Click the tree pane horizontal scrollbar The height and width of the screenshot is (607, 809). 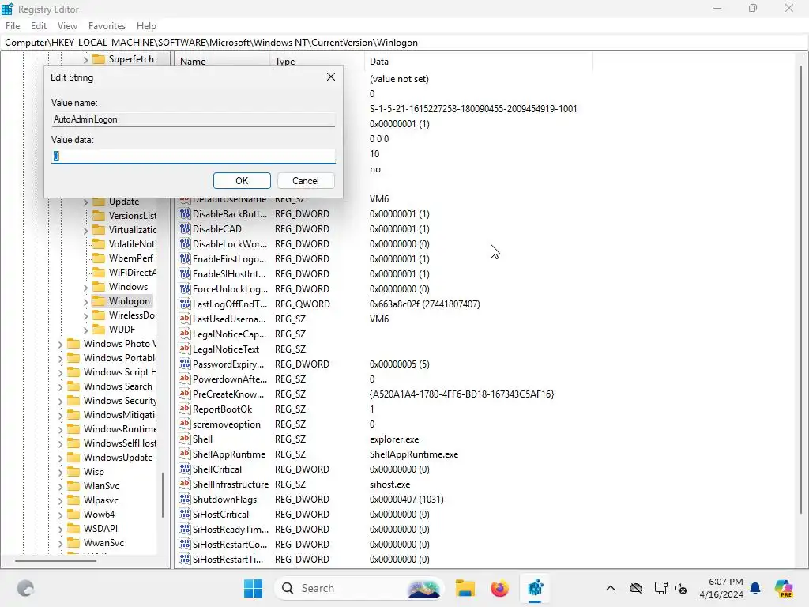[56, 561]
